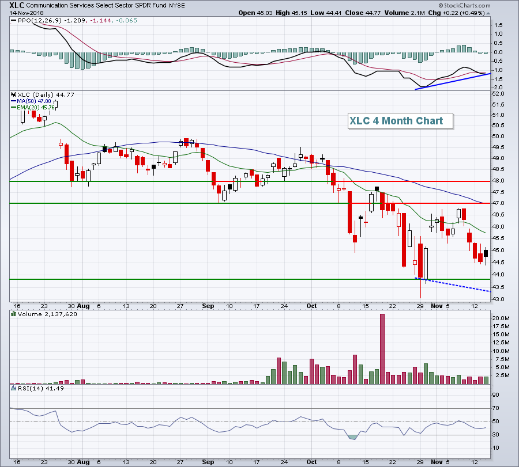Click the dashed blue trendline near 43.5

[x=453, y=284]
